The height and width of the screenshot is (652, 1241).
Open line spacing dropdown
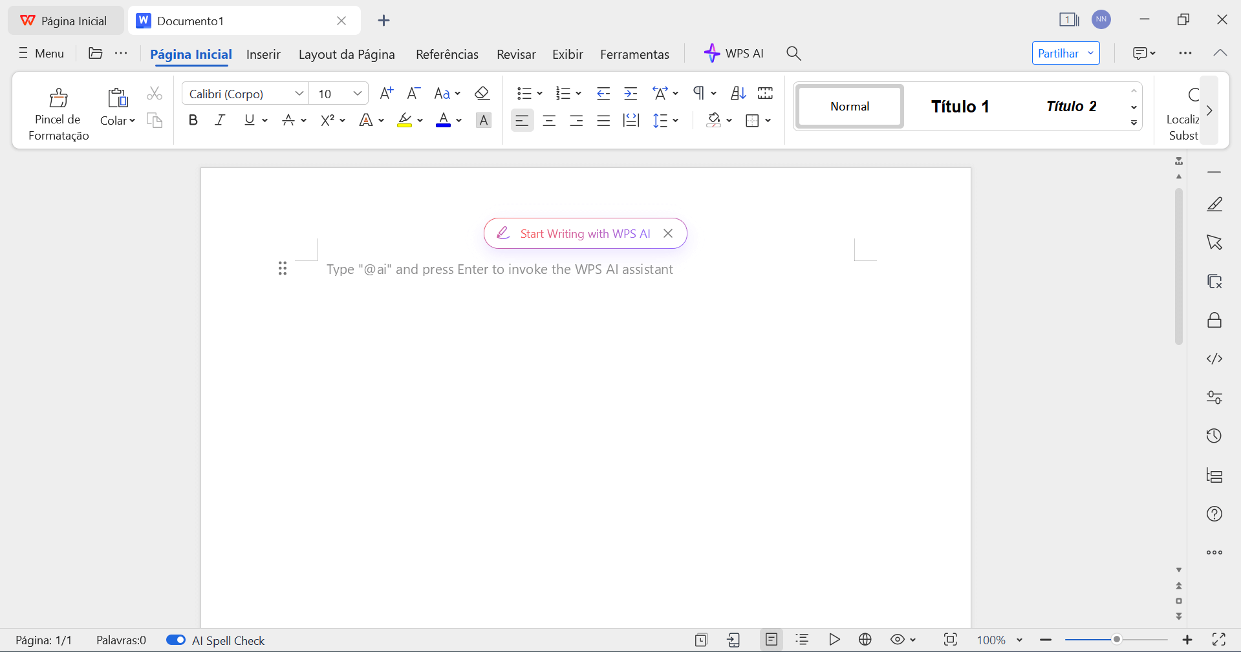676,120
